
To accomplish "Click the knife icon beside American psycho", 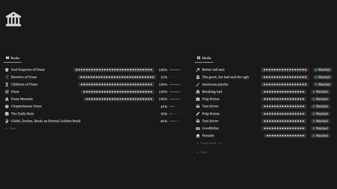I will pyautogui.click(x=198, y=85).
